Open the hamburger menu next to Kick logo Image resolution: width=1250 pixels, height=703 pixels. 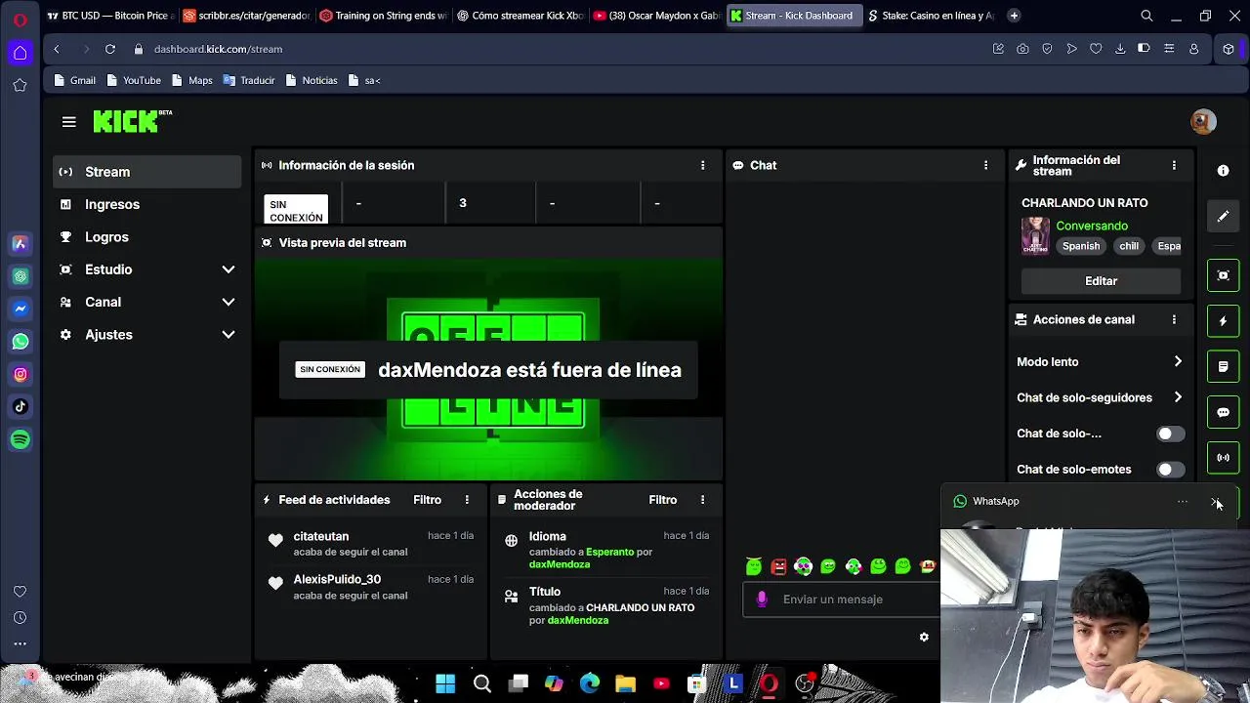coord(68,122)
